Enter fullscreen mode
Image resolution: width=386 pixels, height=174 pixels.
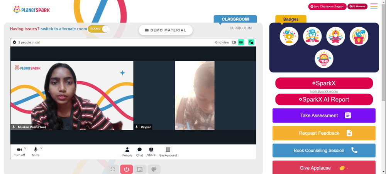(113, 169)
